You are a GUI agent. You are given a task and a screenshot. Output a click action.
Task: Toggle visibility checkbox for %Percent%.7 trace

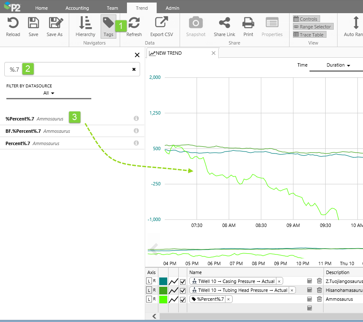click(x=183, y=300)
